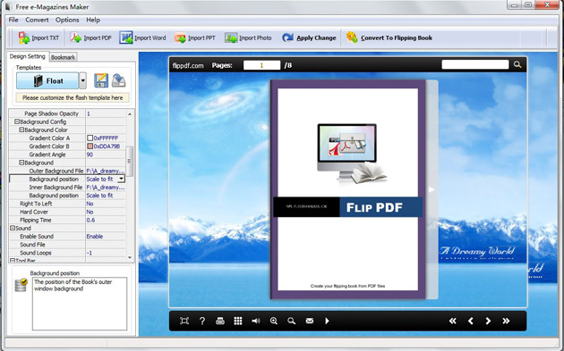The height and width of the screenshot is (351, 564).
Task: Click the Hard Cover value No
Action: pyautogui.click(x=90, y=212)
